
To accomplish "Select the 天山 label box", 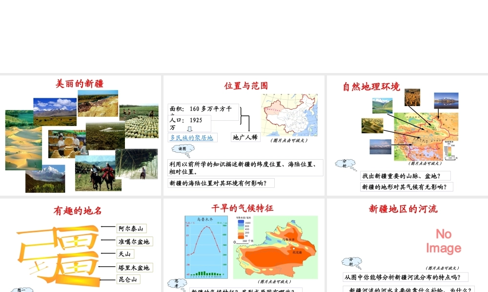I will (x=125, y=254).
